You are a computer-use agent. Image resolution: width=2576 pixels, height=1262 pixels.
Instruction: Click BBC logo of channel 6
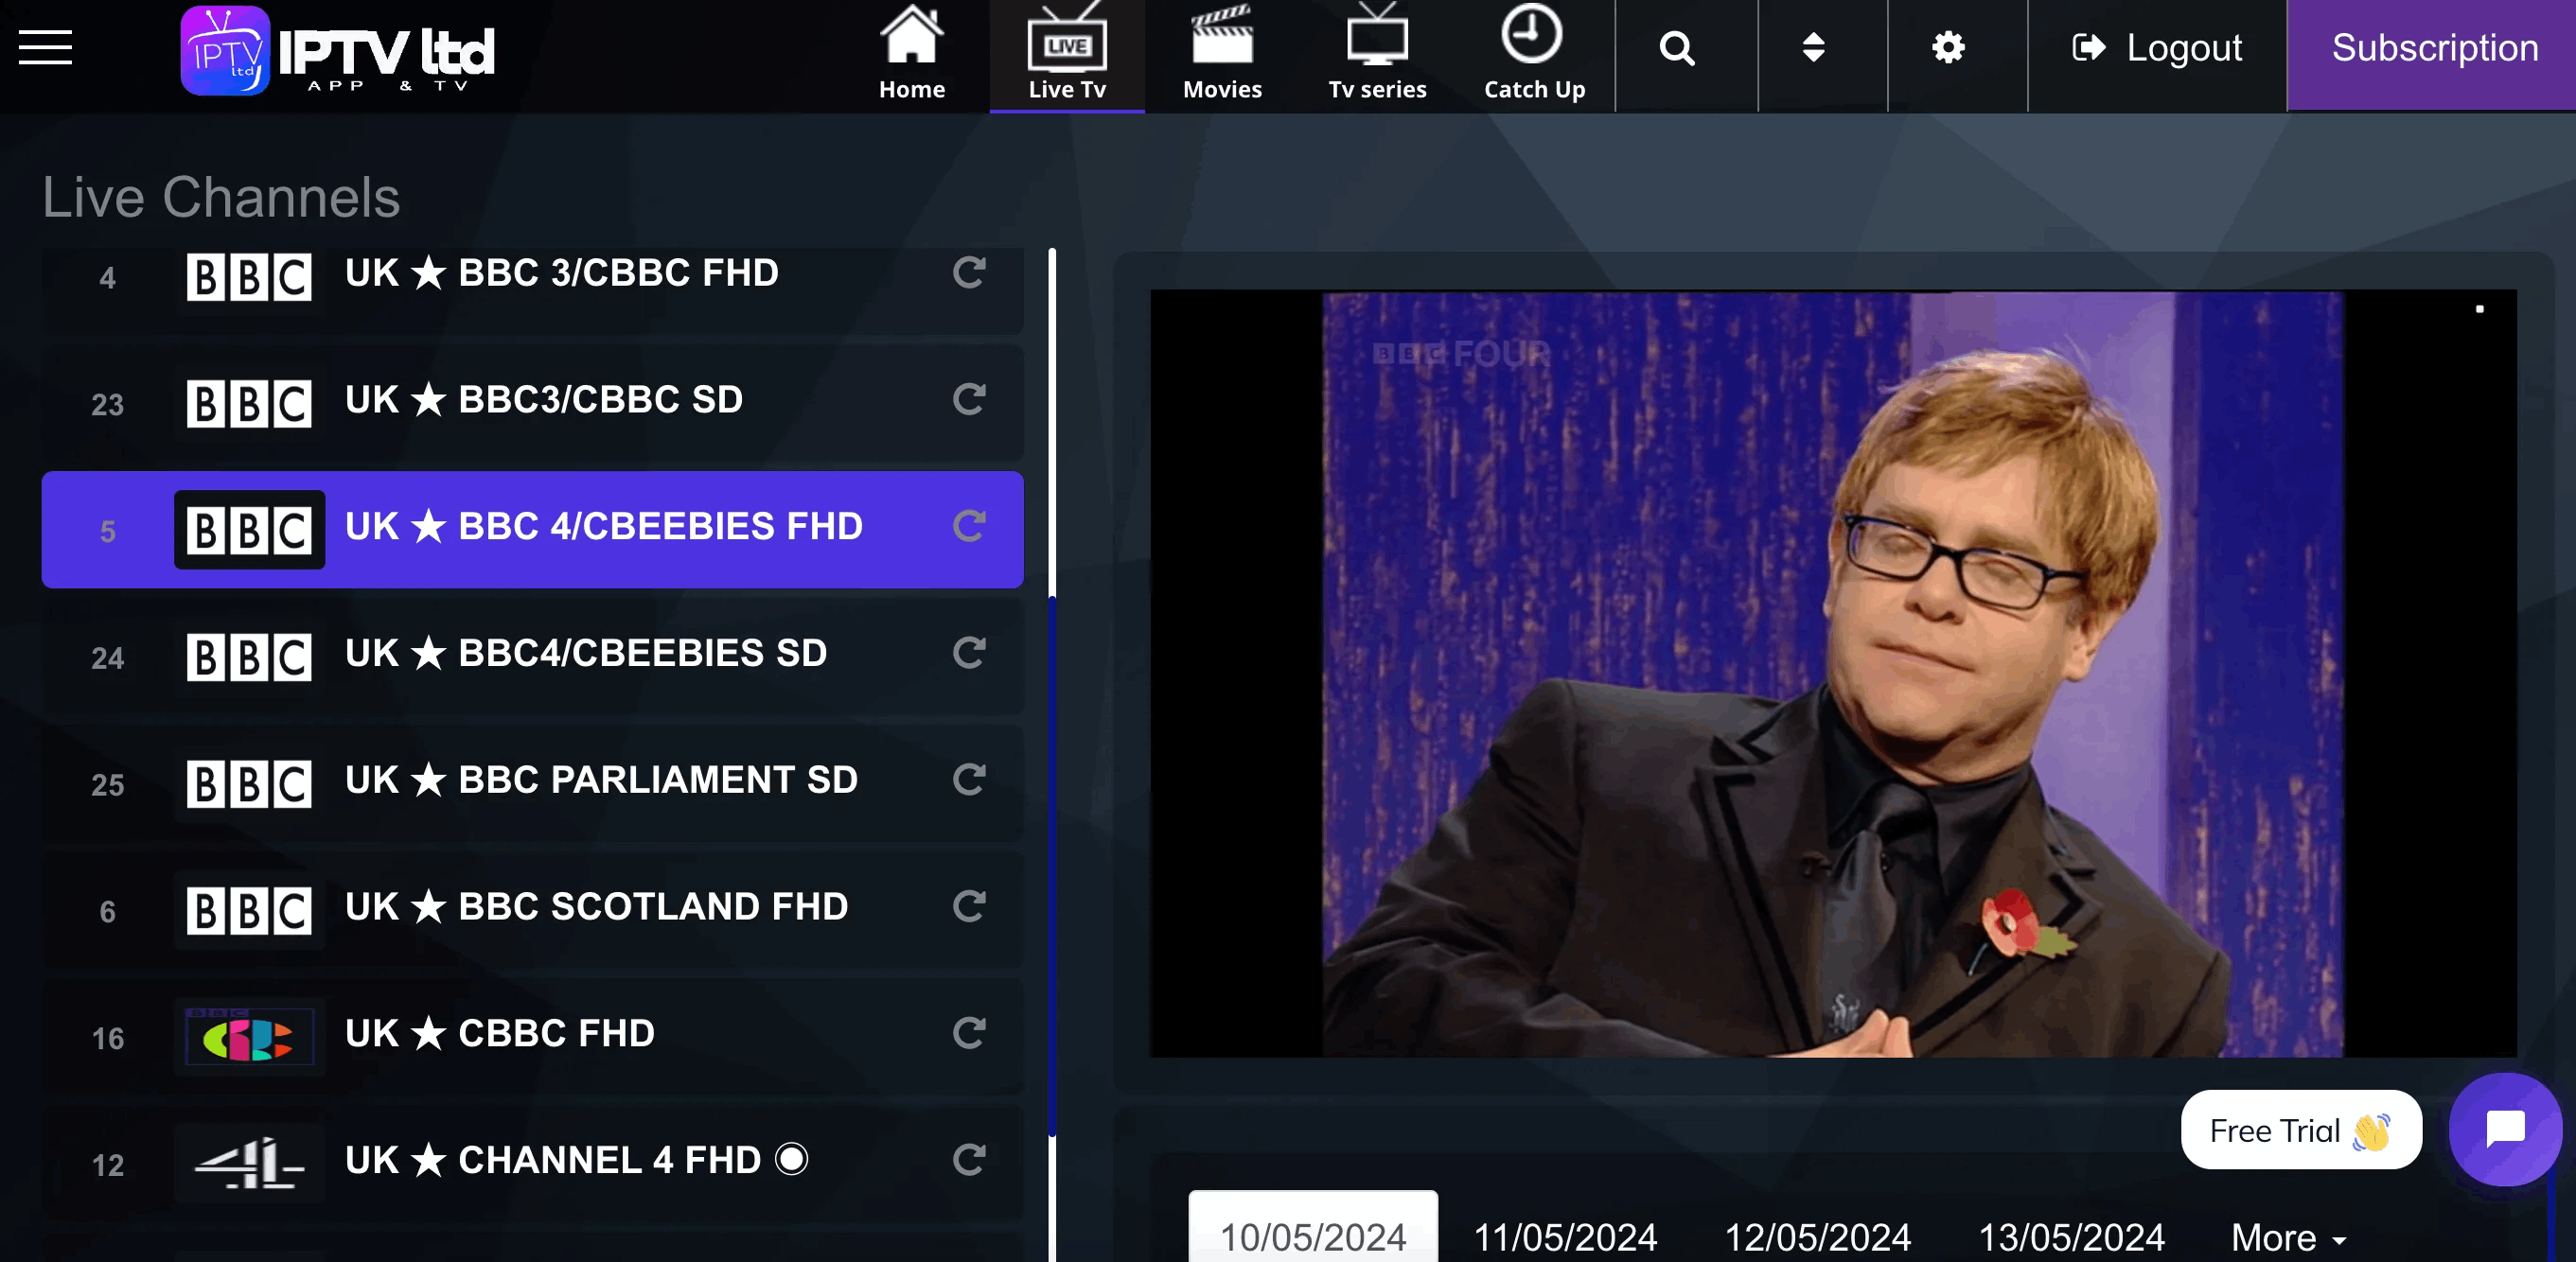[x=249, y=911]
